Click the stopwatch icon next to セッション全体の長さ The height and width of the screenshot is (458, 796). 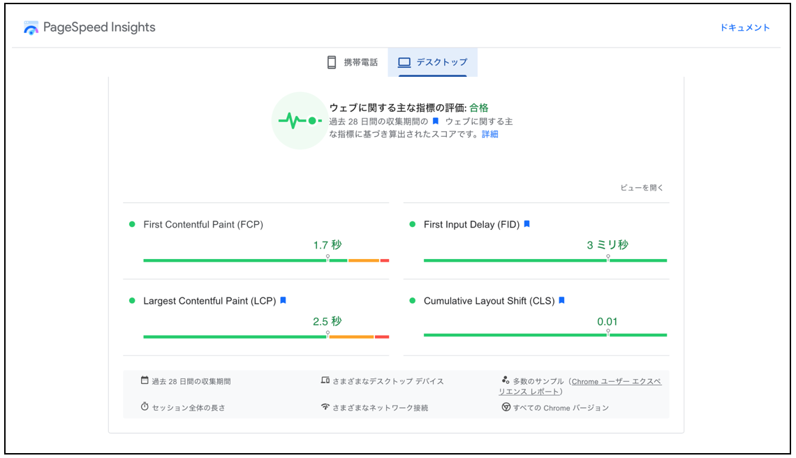(145, 407)
